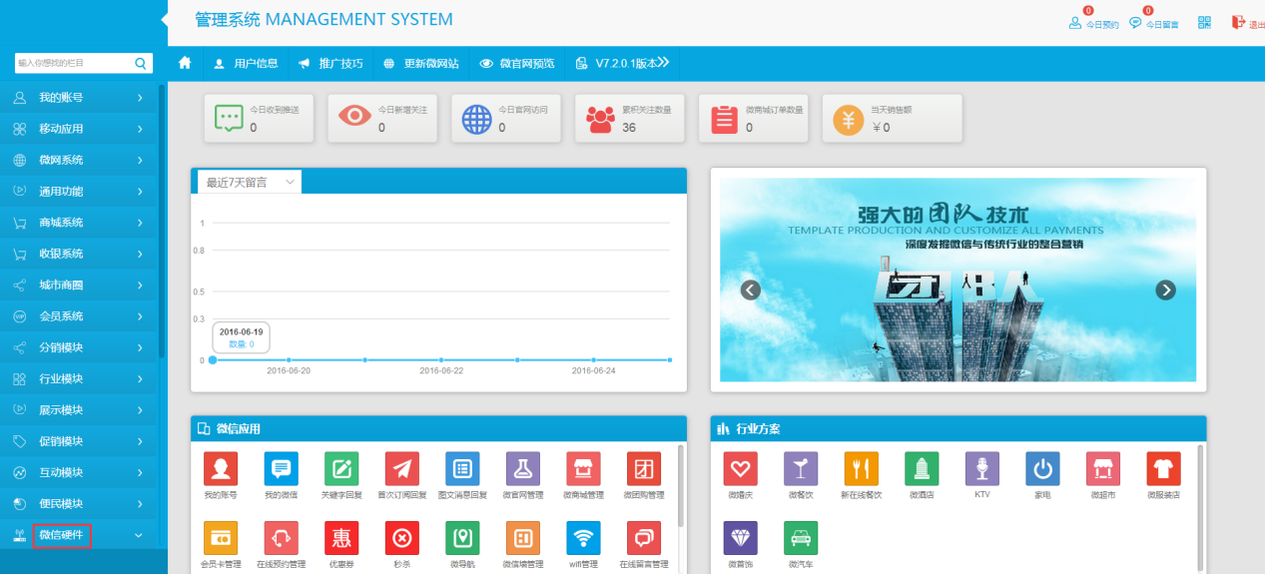Viewport: 1265px width, 574px height.
Task: Click the 微汽车 car icon
Action: [801, 539]
